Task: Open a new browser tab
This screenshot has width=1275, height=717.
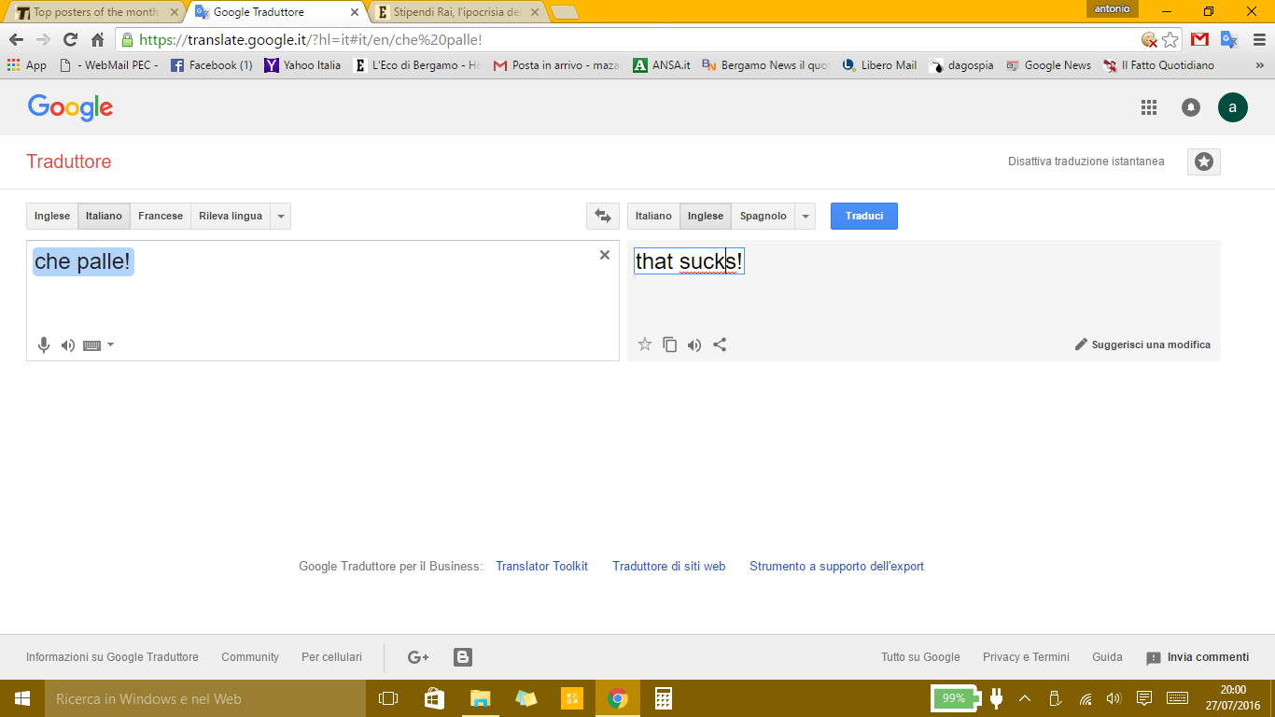Action: pos(565,13)
